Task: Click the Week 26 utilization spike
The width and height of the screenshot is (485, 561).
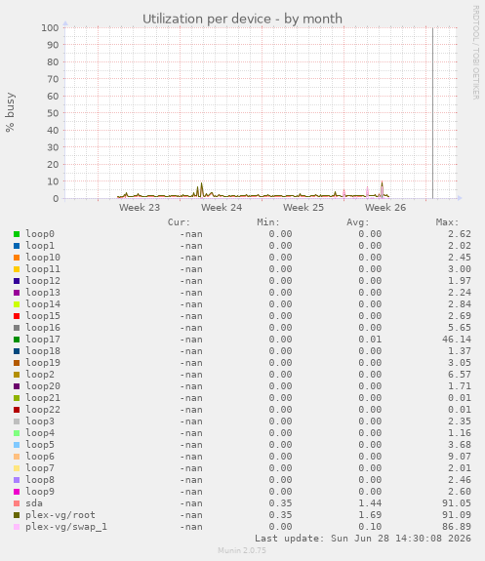Action: click(382, 189)
